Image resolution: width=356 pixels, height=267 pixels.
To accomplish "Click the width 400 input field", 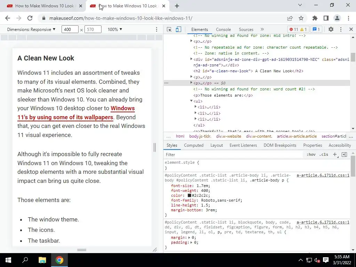I will 70,29.
